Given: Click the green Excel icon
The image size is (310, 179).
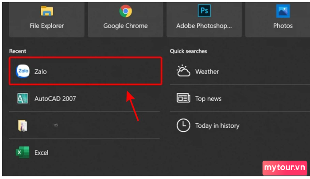Looking at the screenshot, I should point(23,152).
